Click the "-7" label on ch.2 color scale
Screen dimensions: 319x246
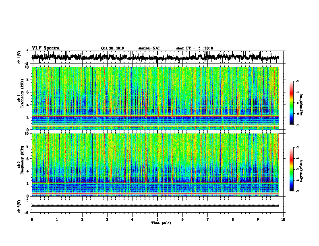coord(297,191)
